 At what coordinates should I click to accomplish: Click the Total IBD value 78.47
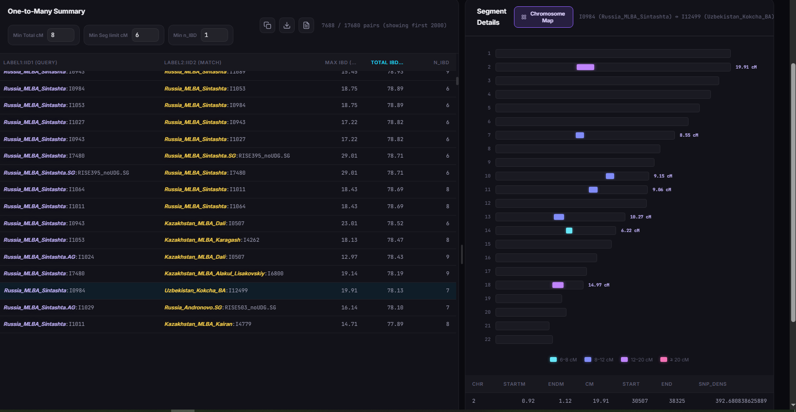pos(395,240)
